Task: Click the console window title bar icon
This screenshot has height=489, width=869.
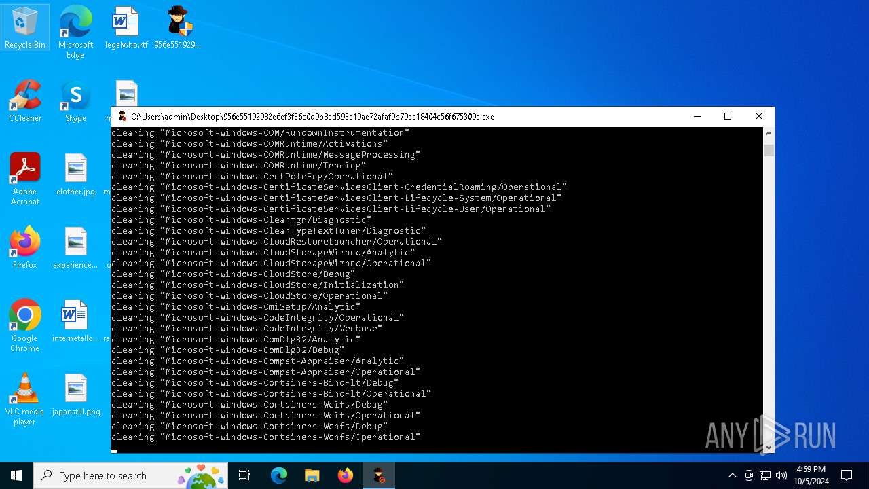Action: coord(122,116)
